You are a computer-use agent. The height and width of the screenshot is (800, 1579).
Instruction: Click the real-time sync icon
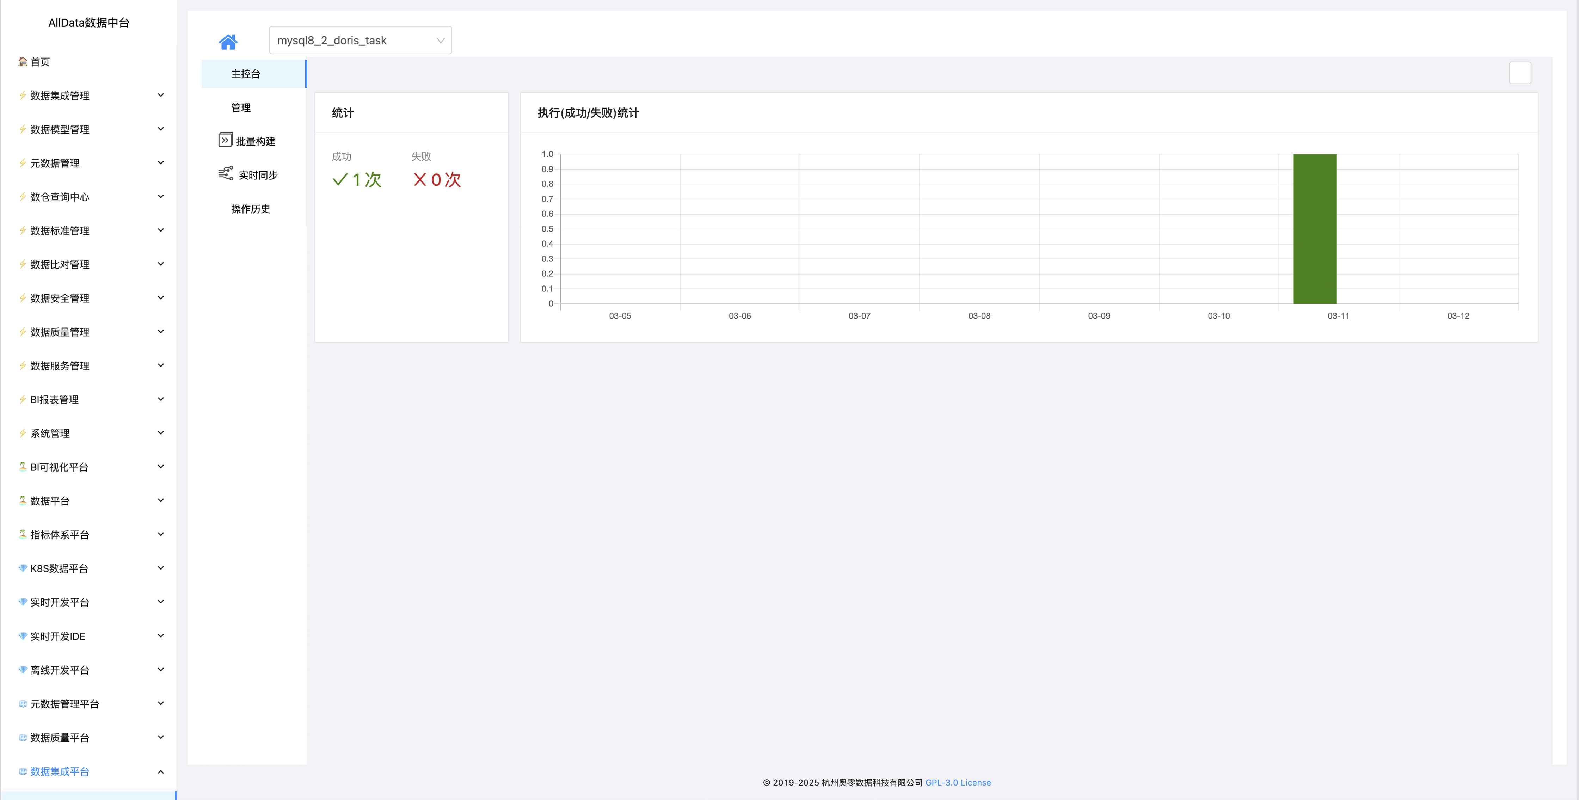pos(226,173)
